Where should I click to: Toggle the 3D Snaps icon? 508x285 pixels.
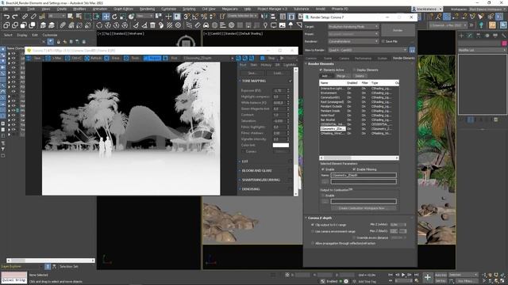[x=187, y=16]
